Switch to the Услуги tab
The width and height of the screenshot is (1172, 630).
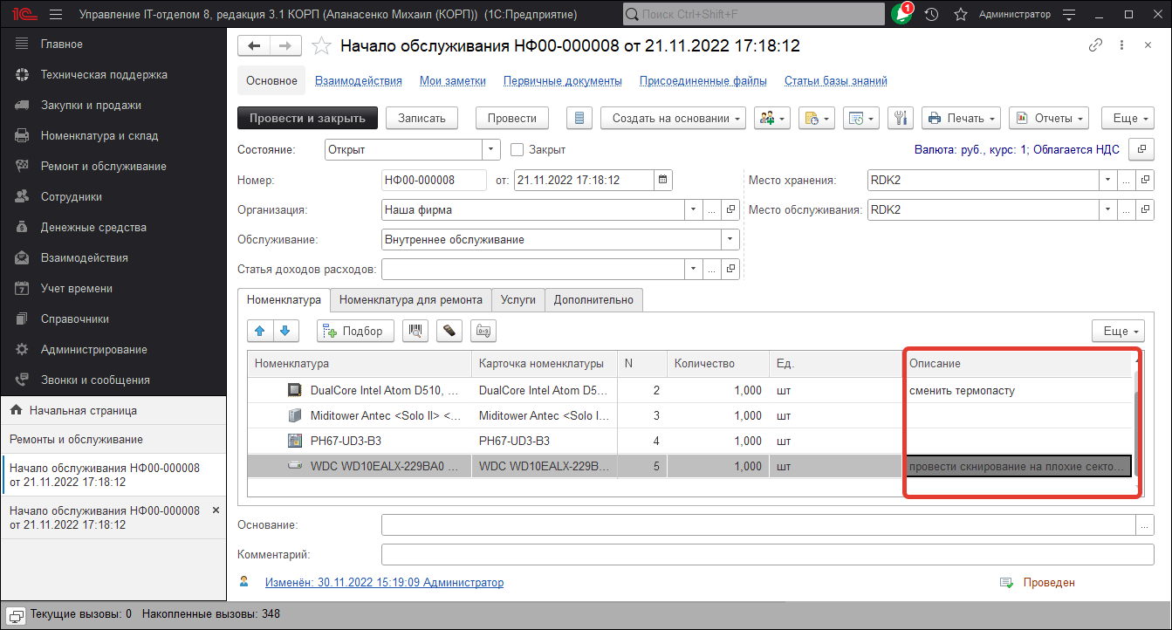(x=518, y=299)
